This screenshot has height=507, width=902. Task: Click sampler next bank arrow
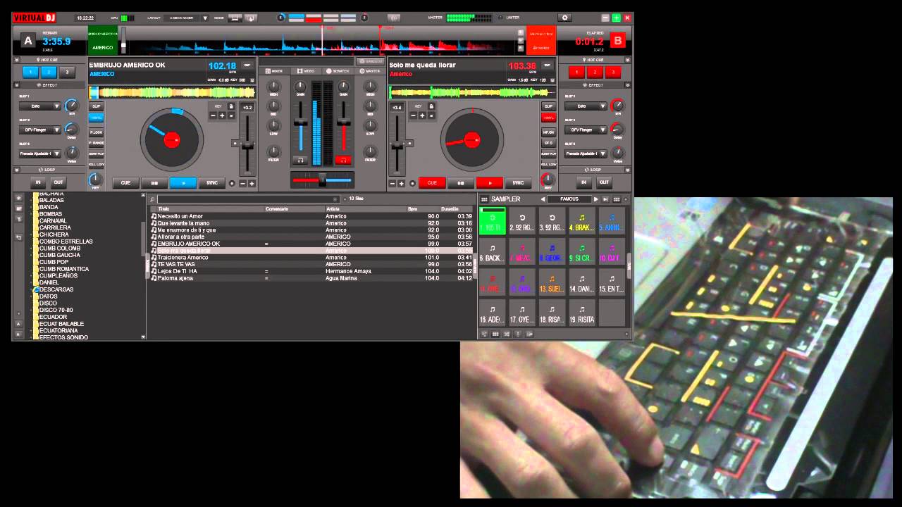click(596, 199)
